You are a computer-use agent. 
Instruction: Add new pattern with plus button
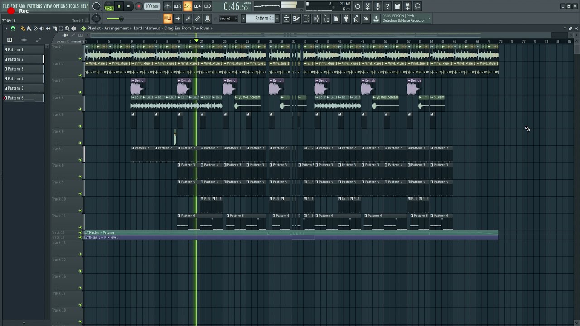[276, 19]
